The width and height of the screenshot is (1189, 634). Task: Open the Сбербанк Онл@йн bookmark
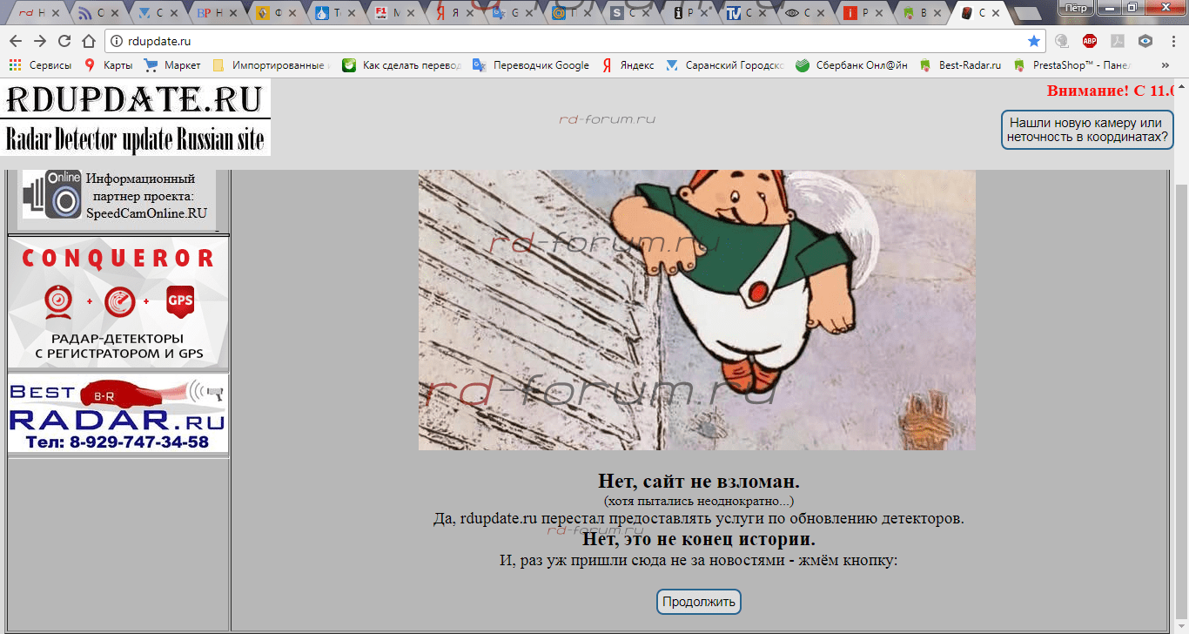[x=851, y=65]
